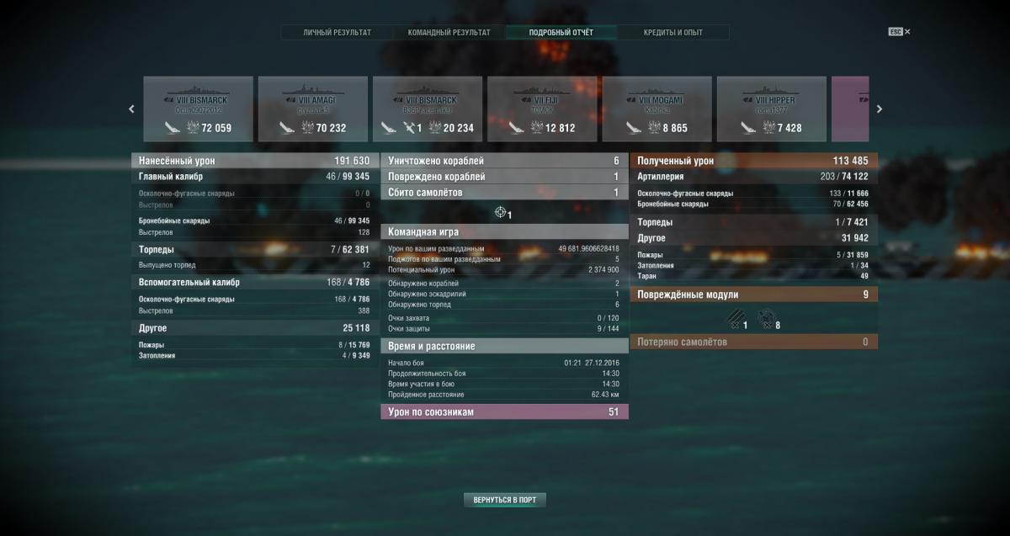Click Вернуться в порт button
This screenshot has height=536, width=1010.
click(x=505, y=500)
